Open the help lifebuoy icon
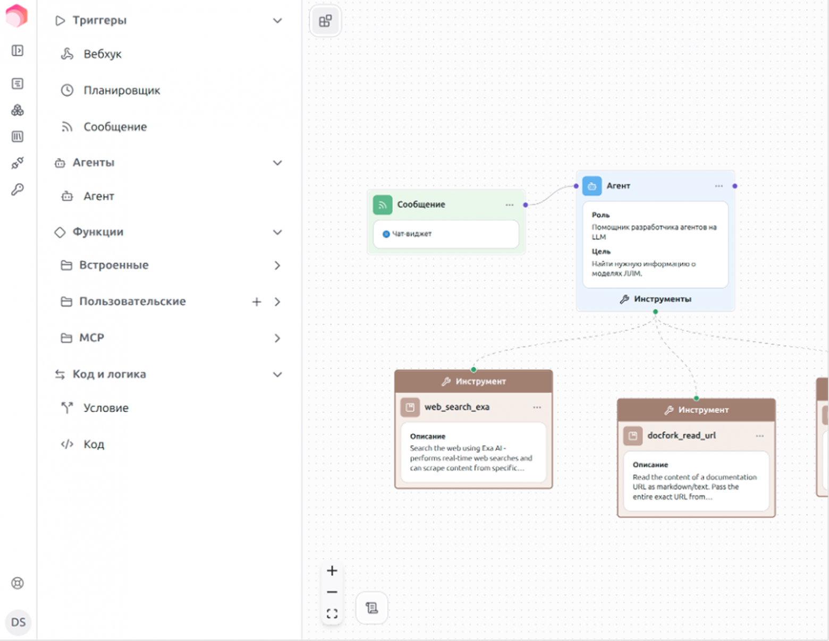The width and height of the screenshot is (829, 641). click(18, 583)
